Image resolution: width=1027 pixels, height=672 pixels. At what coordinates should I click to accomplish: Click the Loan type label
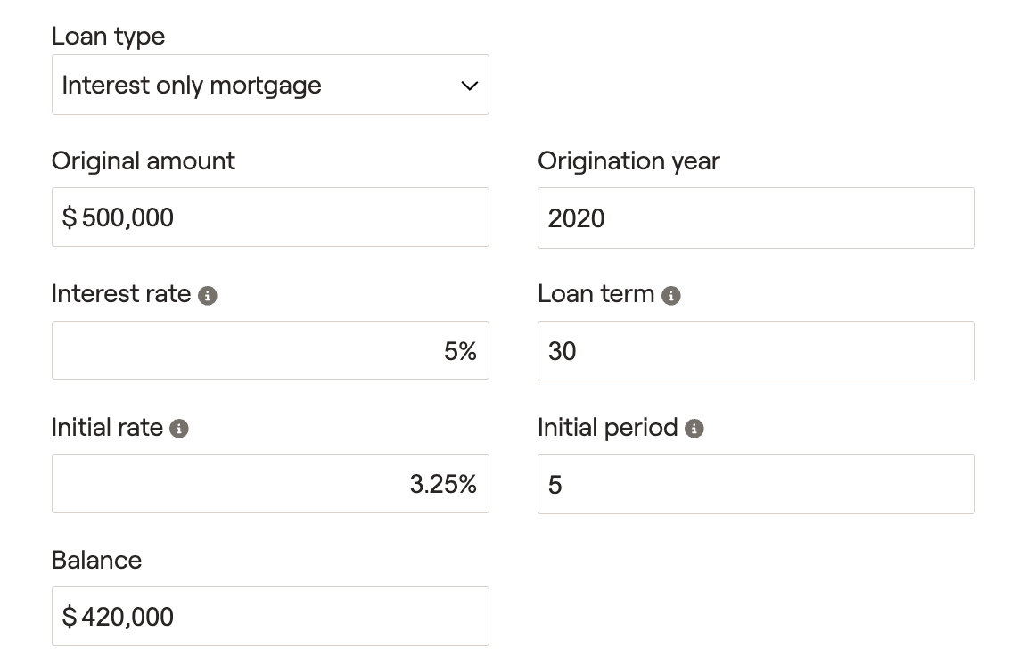(x=108, y=37)
